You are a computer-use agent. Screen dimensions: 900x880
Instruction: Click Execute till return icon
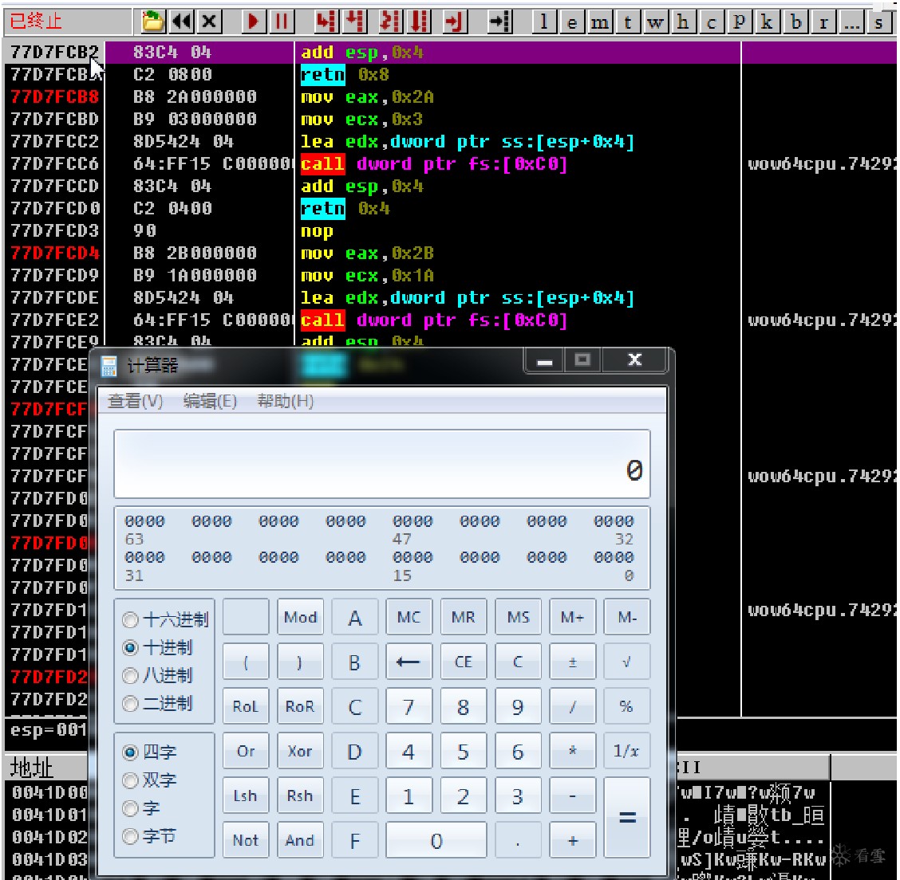[455, 22]
